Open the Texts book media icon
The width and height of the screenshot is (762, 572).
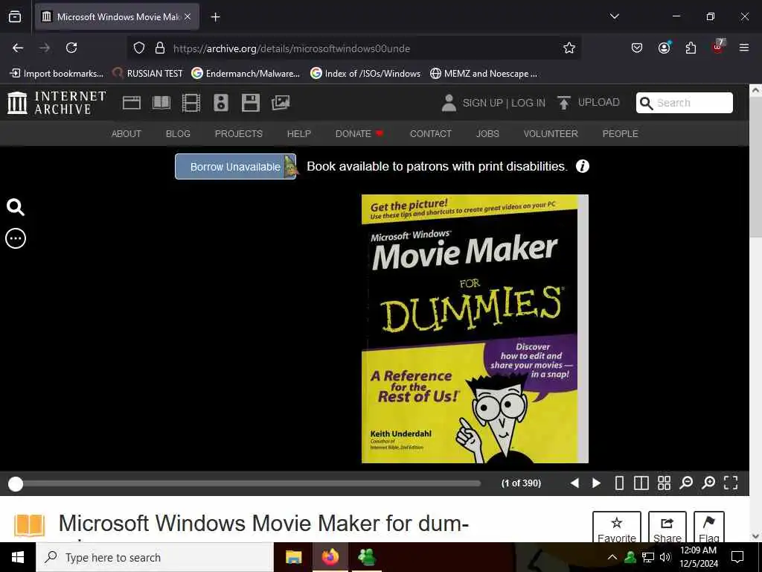click(x=161, y=103)
